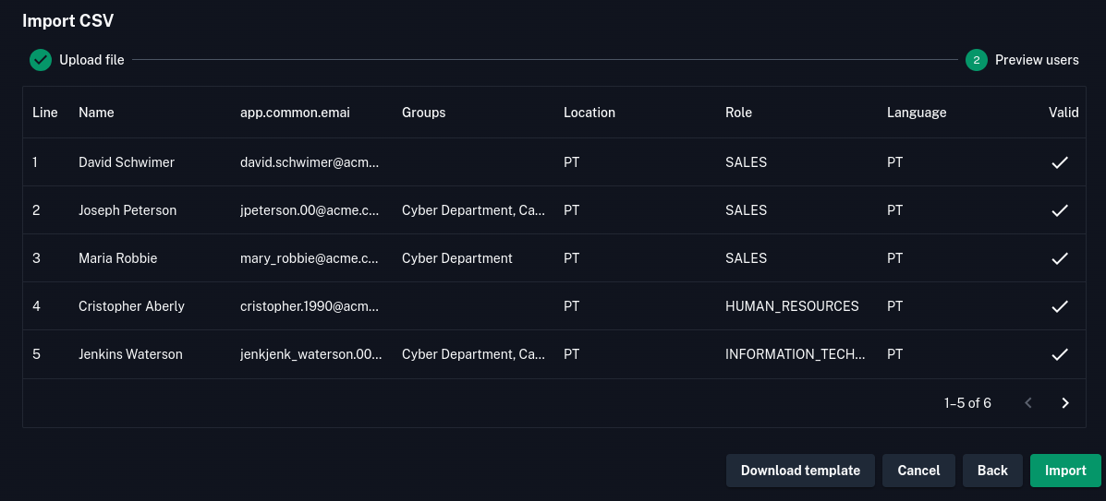This screenshot has width=1106, height=501.
Task: Click valid checkmark for Joseph Peterson
Action: click(x=1060, y=210)
